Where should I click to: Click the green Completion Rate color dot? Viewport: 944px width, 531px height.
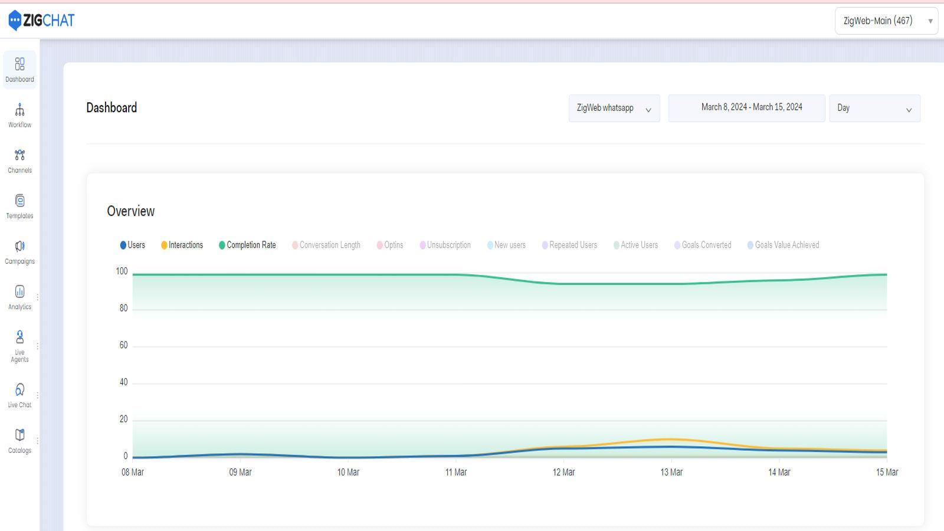(x=222, y=245)
